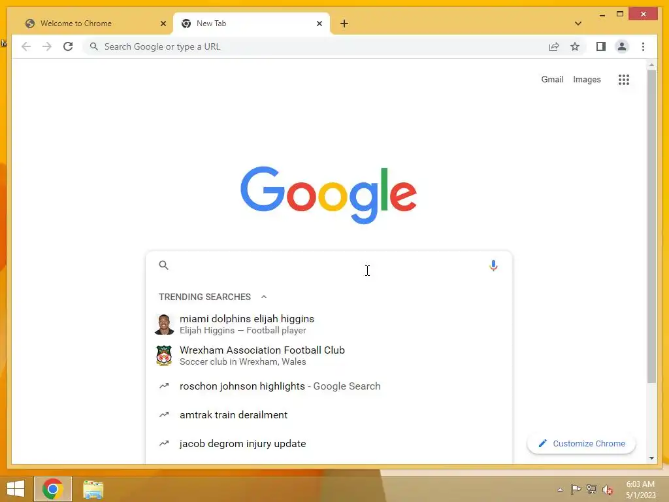Close the Welcome to Chrome tab

click(x=163, y=24)
